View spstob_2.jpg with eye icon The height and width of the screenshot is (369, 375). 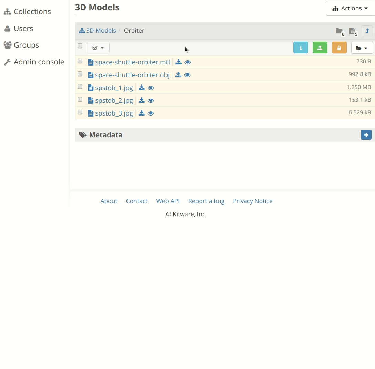click(x=151, y=100)
